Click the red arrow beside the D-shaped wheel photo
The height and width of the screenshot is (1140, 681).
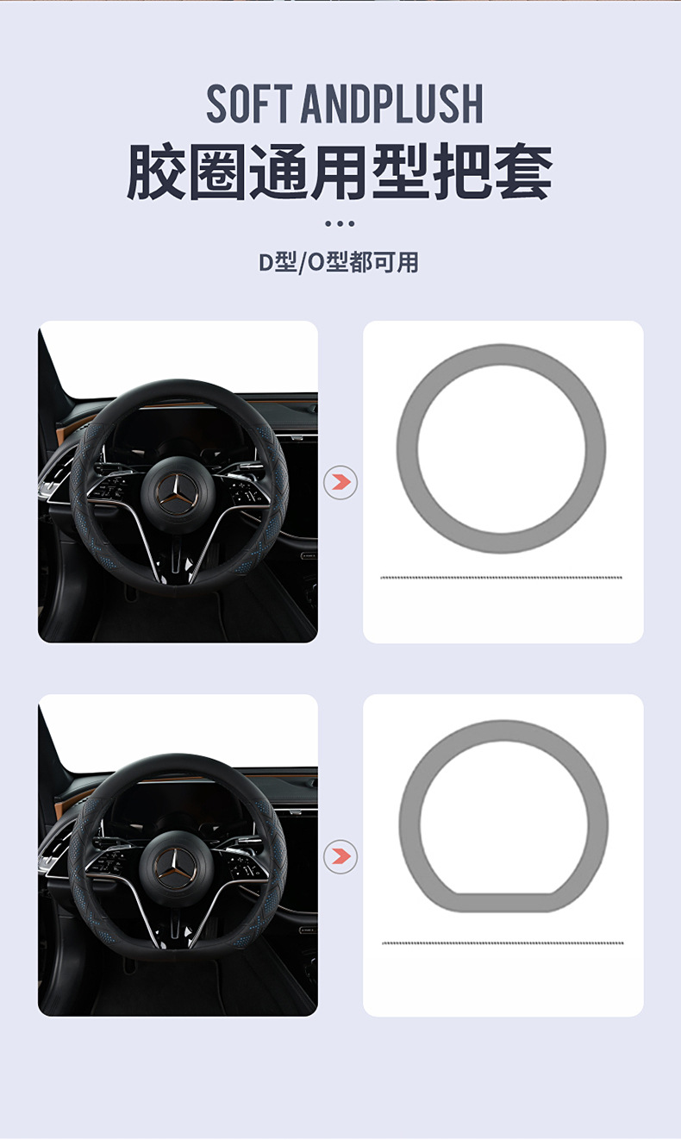[x=340, y=856]
